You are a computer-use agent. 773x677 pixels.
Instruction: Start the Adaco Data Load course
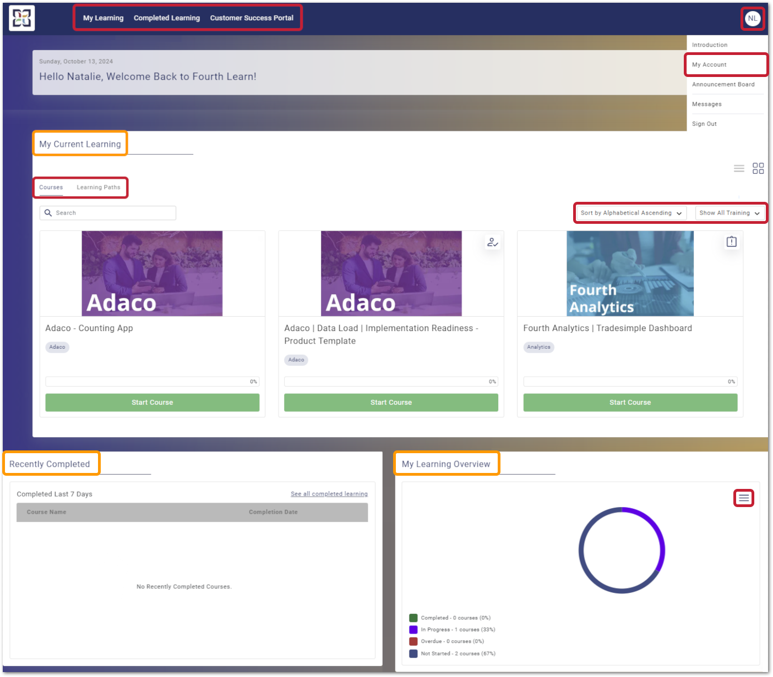click(x=391, y=403)
